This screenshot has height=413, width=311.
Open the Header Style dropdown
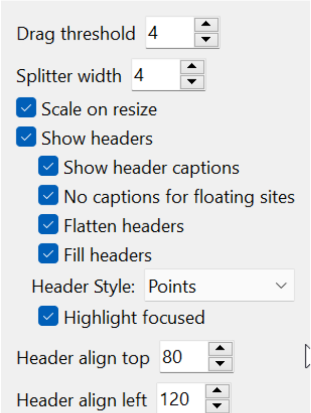point(219,286)
